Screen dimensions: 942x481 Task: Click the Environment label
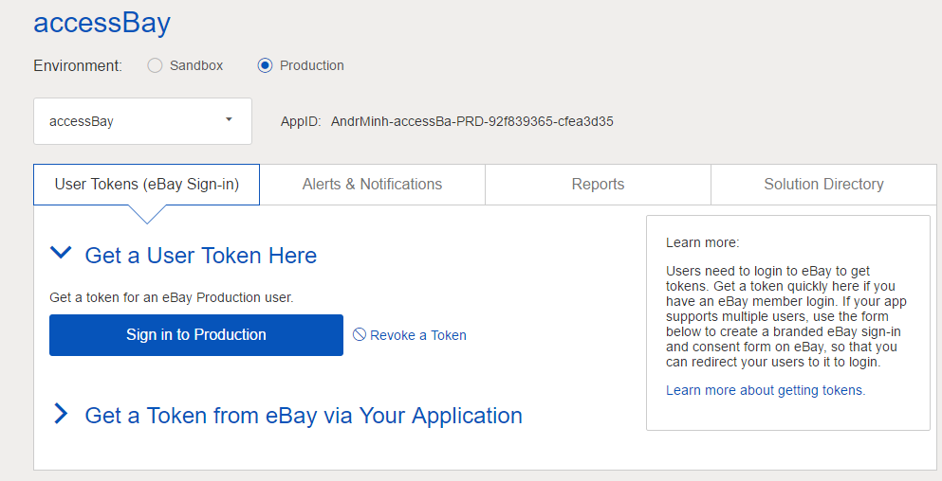click(x=78, y=65)
